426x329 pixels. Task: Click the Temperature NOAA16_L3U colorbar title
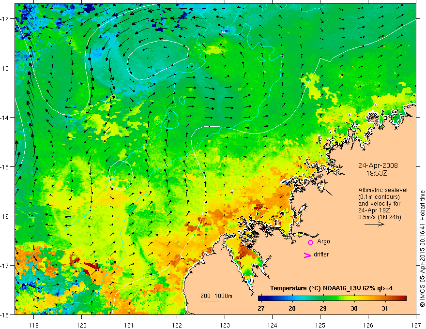pos(331,288)
